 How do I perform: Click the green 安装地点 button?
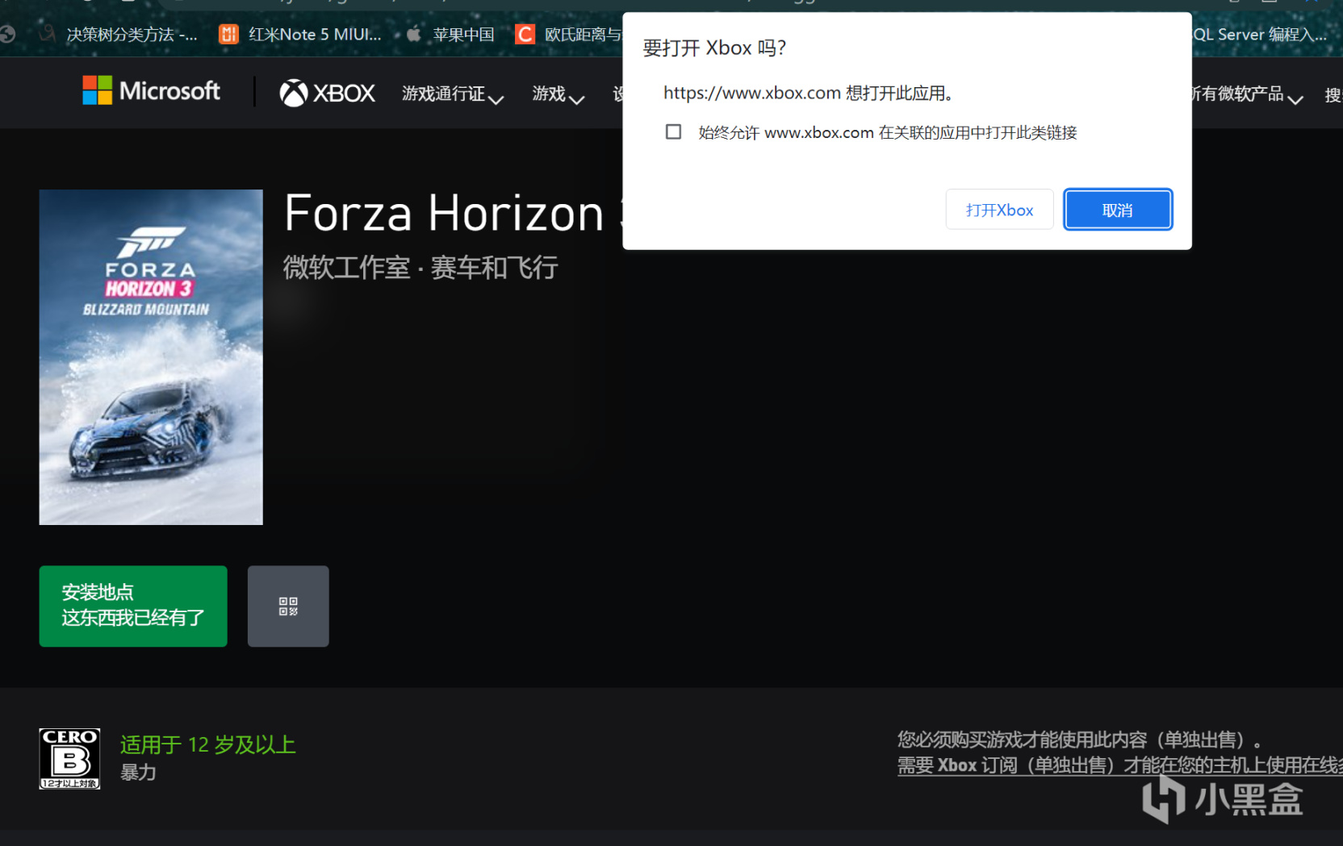click(x=133, y=606)
